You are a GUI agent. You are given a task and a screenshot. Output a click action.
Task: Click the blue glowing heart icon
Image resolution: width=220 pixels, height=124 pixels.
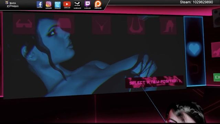tap(194, 49)
